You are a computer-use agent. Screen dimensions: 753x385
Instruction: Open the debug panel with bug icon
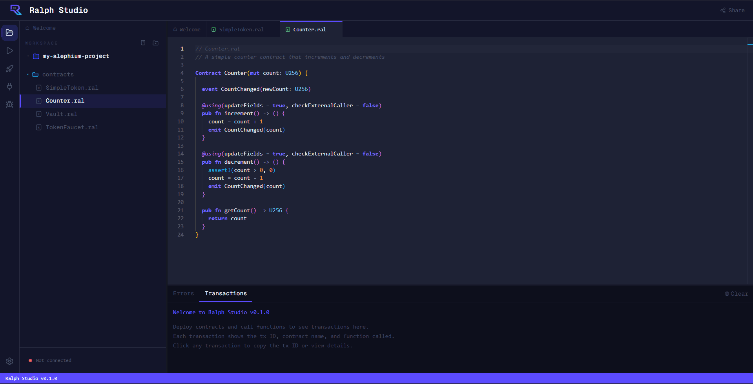pyautogui.click(x=9, y=104)
